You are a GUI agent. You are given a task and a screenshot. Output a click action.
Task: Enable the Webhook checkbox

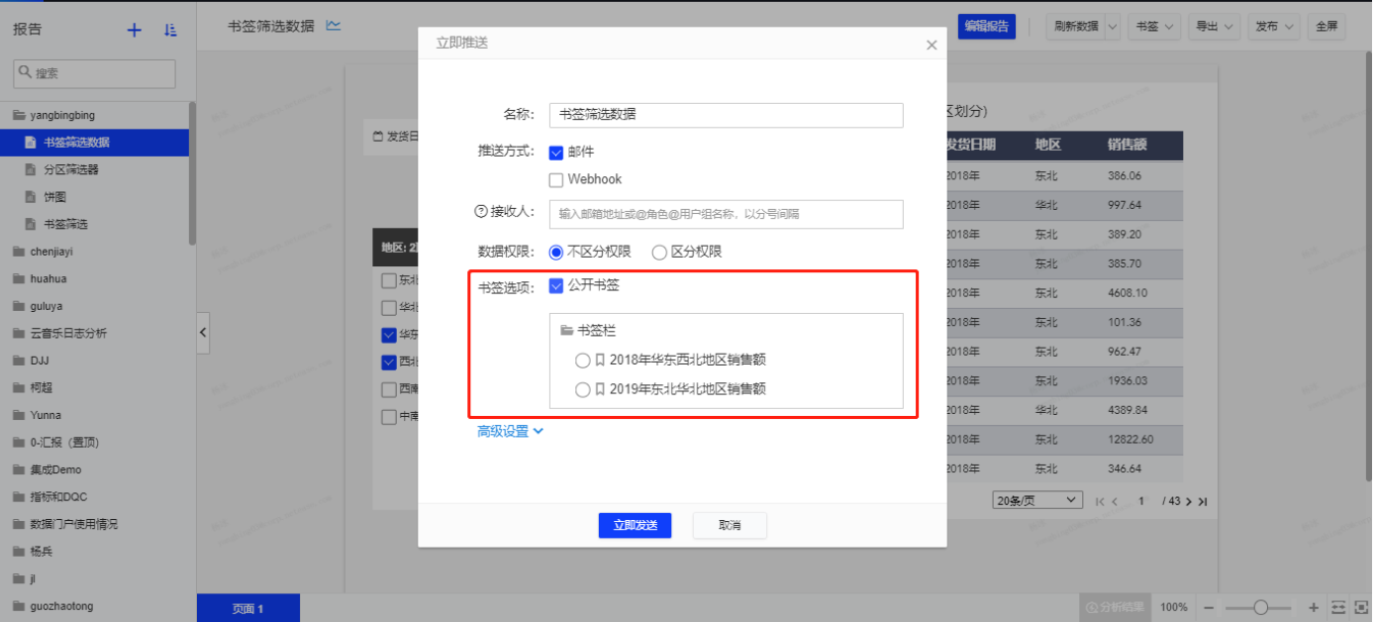coord(556,180)
